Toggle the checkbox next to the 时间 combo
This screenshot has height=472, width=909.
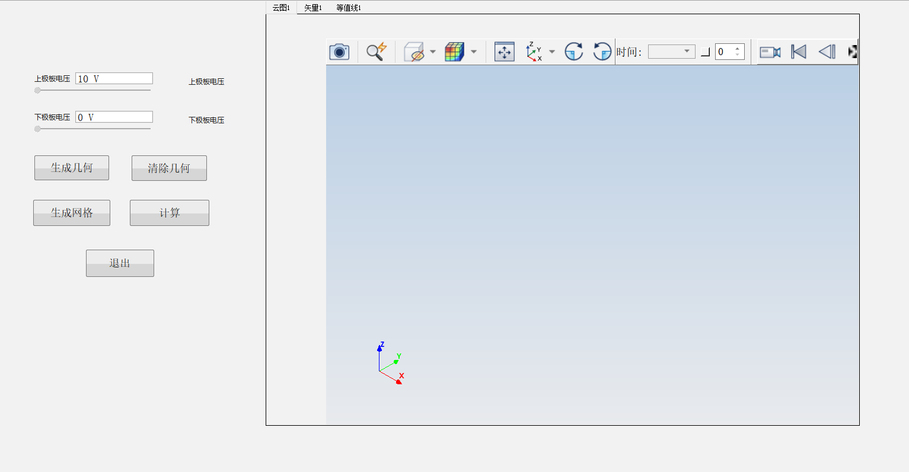click(x=705, y=52)
